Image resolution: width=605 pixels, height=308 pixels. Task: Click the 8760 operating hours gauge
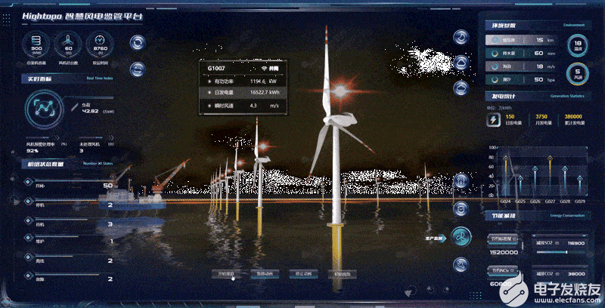100,45
